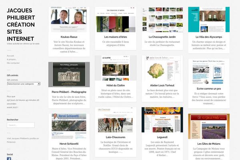Focus the Rechercher search field
Viewport: 240px width, 160px height.
(x=21, y=125)
